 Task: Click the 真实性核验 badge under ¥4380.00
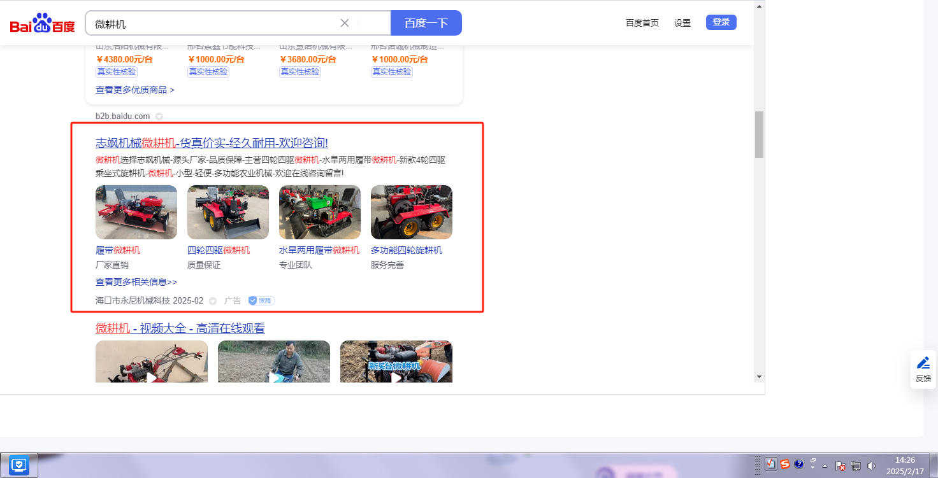point(117,72)
